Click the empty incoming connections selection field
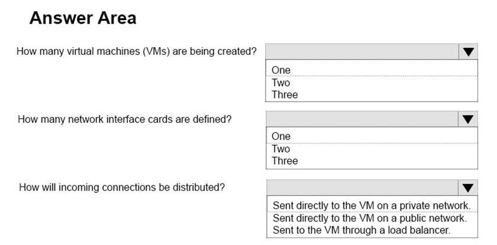 pos(362,188)
